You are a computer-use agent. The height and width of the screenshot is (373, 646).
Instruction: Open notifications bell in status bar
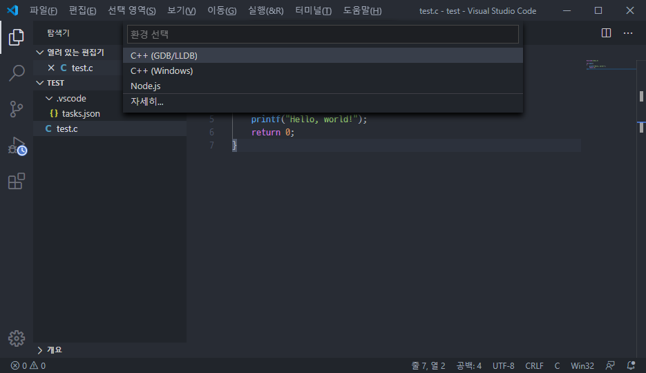(631, 365)
